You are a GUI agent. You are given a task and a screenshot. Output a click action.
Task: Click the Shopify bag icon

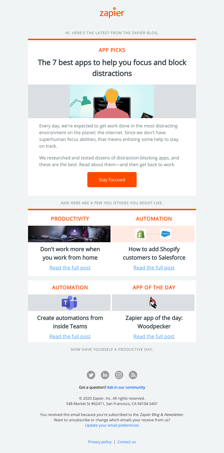tap(141, 234)
